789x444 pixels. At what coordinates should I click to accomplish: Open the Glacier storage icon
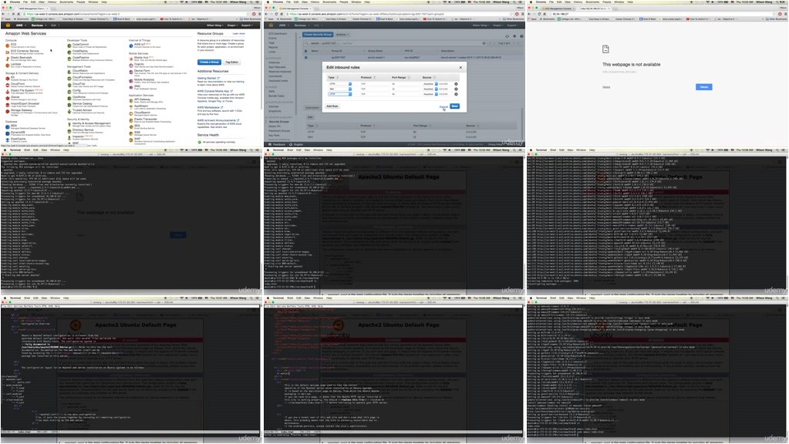[x=8, y=98]
